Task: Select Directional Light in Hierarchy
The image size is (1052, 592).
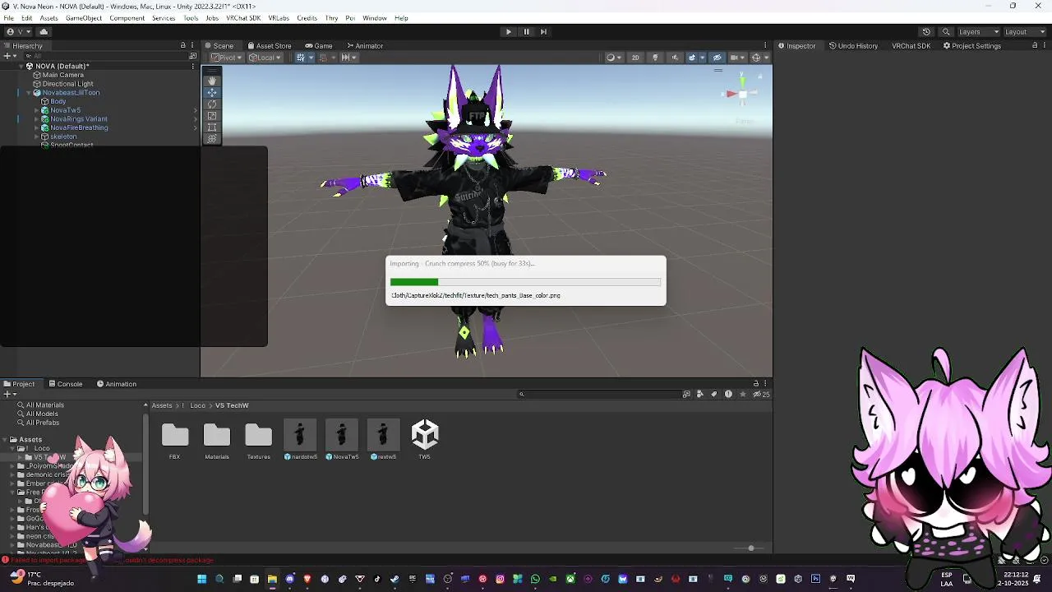Action: click(67, 84)
